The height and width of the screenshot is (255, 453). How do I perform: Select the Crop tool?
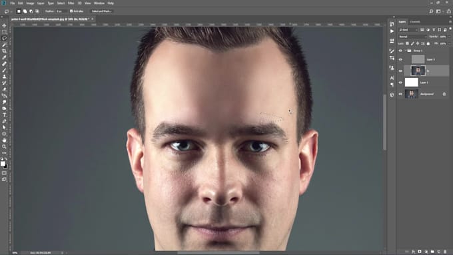point(4,51)
